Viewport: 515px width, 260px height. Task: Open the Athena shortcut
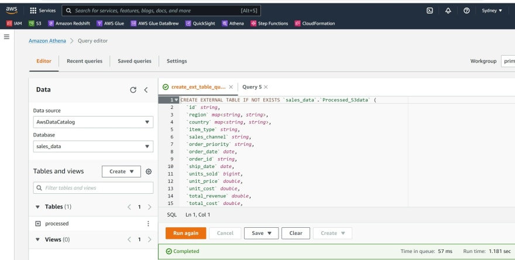click(233, 23)
